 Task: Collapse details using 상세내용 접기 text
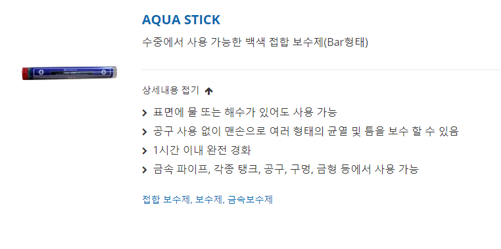pyautogui.click(x=170, y=90)
